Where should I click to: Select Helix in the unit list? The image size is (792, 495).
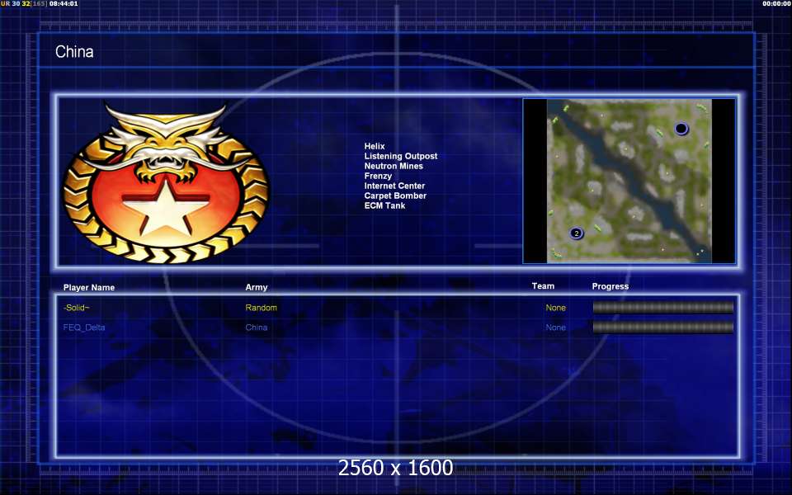coord(375,146)
